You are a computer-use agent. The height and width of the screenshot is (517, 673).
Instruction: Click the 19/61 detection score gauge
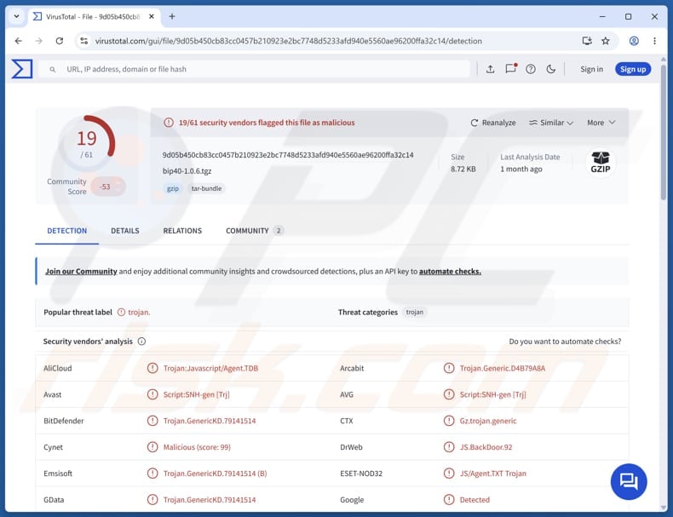[x=87, y=143]
